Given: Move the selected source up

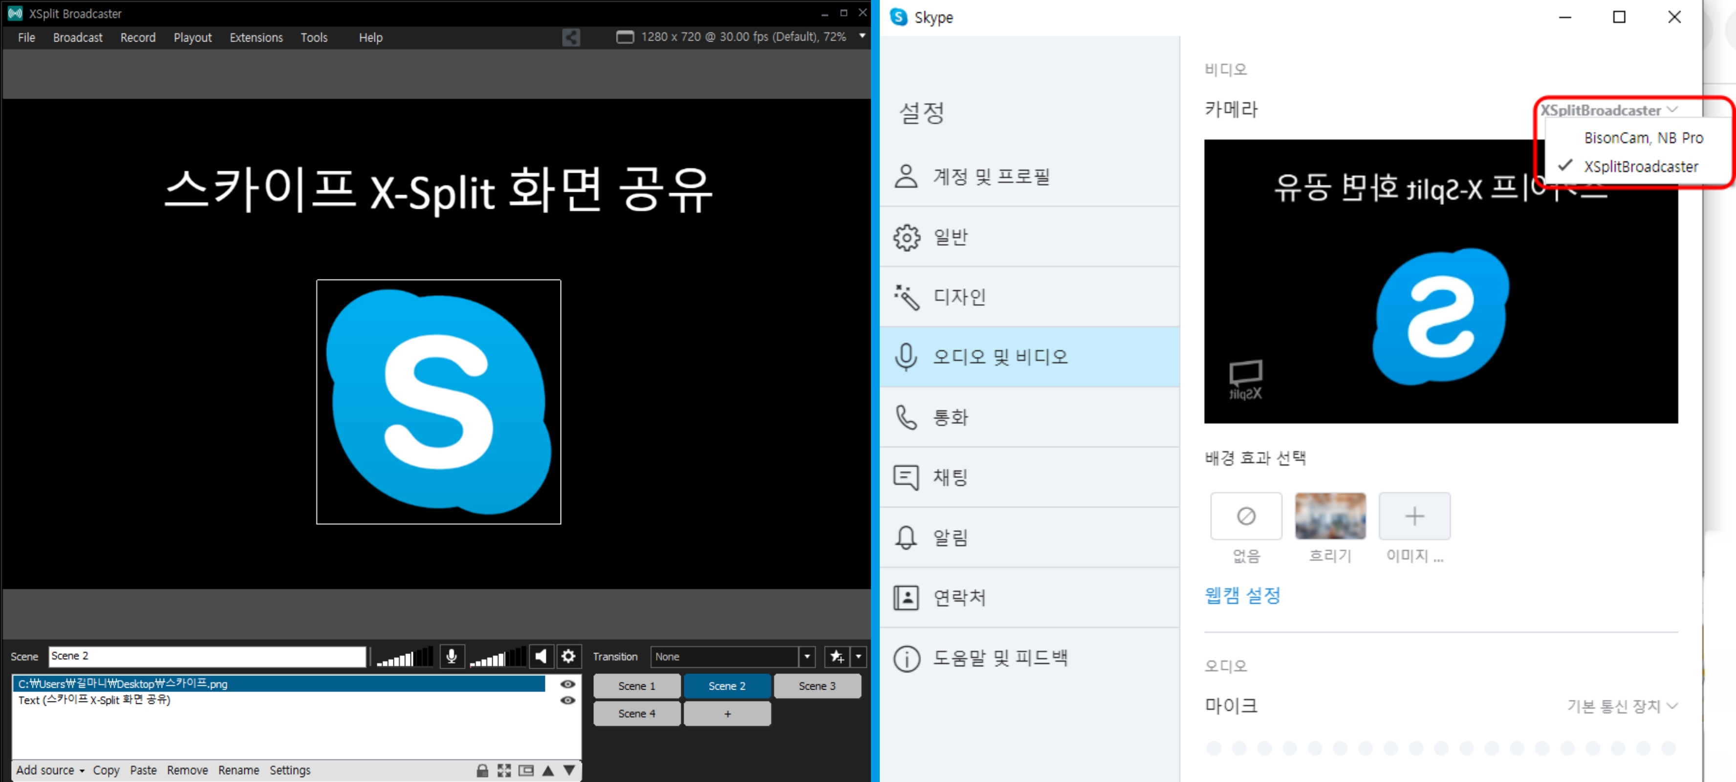Looking at the screenshot, I should click(548, 770).
